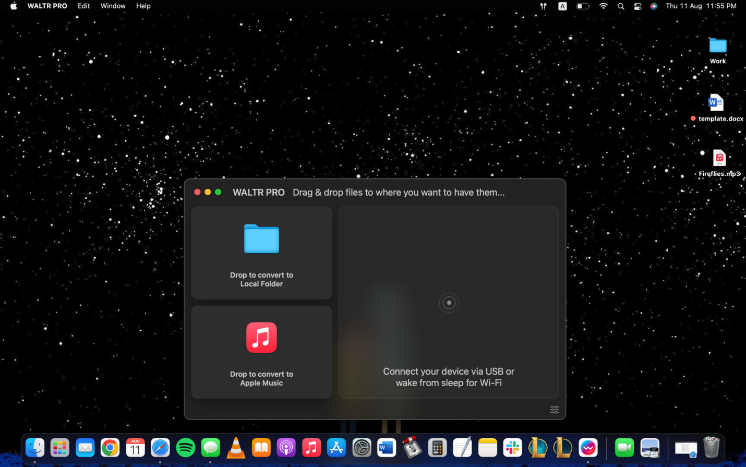Open the Wi-Fi status menu

click(x=604, y=6)
